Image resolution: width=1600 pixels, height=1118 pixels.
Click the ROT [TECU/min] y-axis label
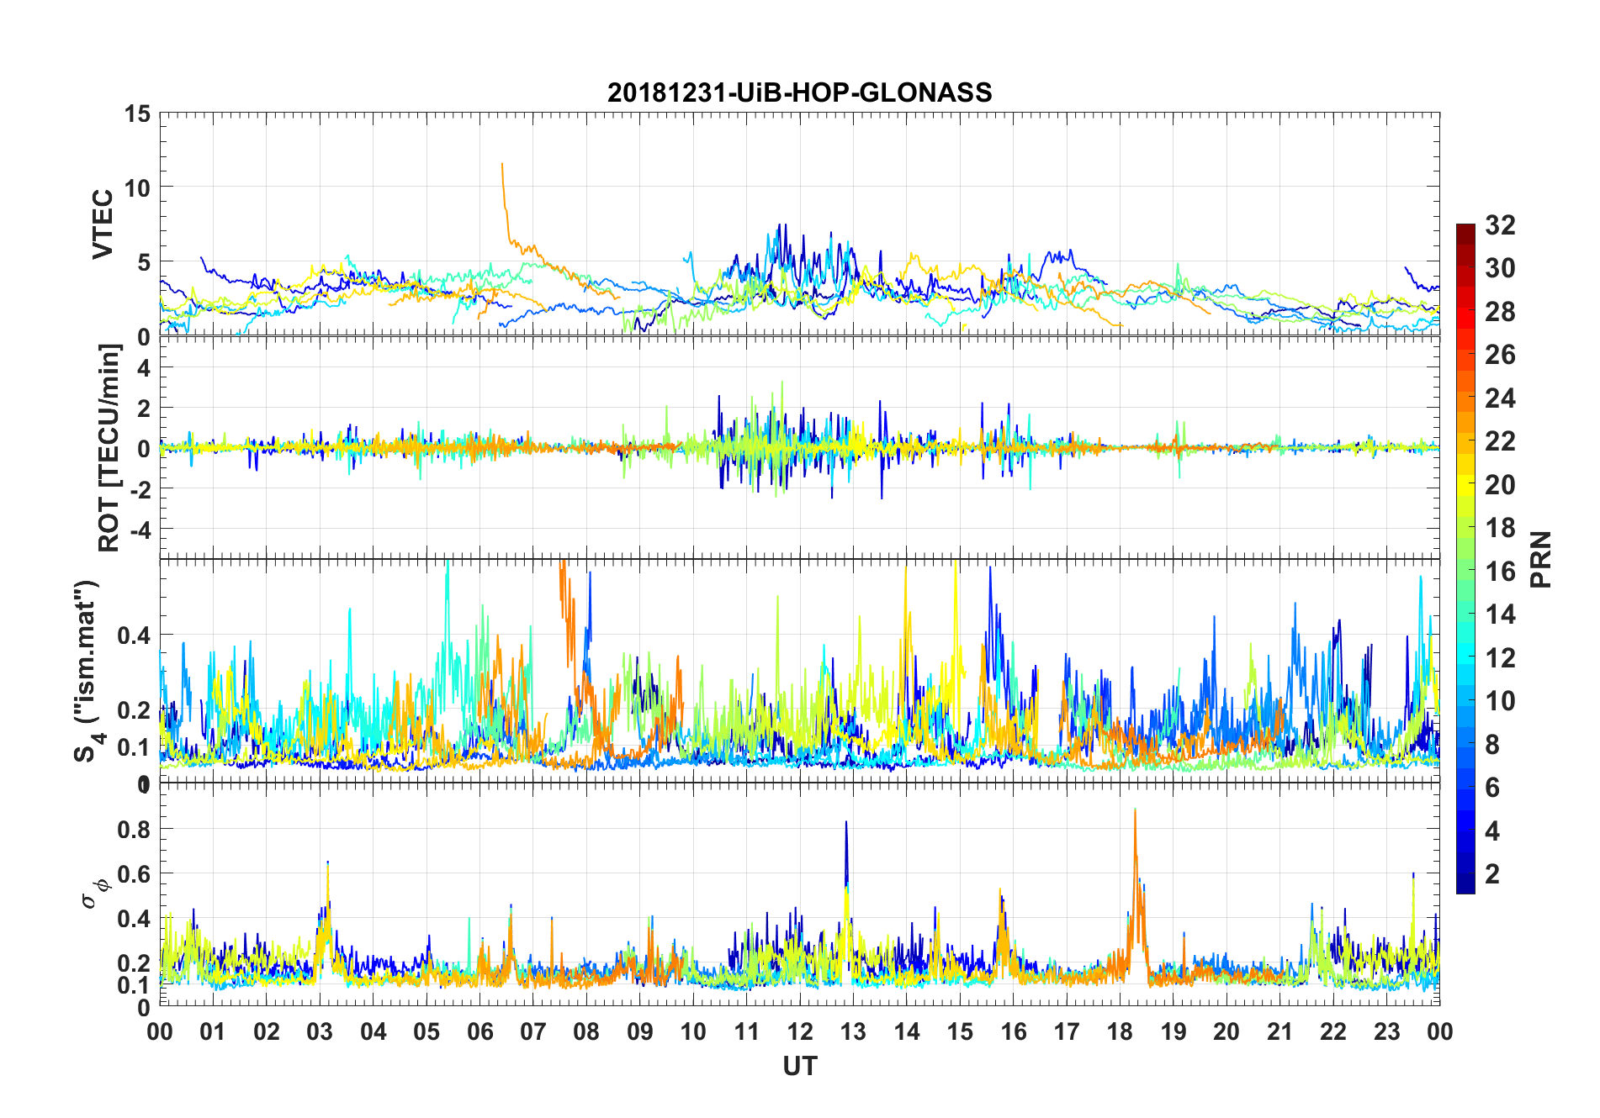(x=109, y=447)
